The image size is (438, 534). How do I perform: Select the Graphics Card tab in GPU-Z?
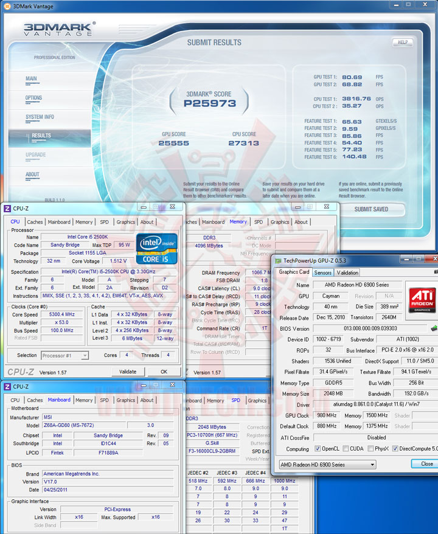(x=294, y=272)
